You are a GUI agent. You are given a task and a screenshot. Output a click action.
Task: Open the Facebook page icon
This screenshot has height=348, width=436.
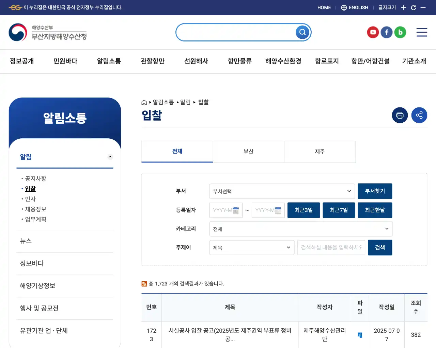(x=387, y=32)
